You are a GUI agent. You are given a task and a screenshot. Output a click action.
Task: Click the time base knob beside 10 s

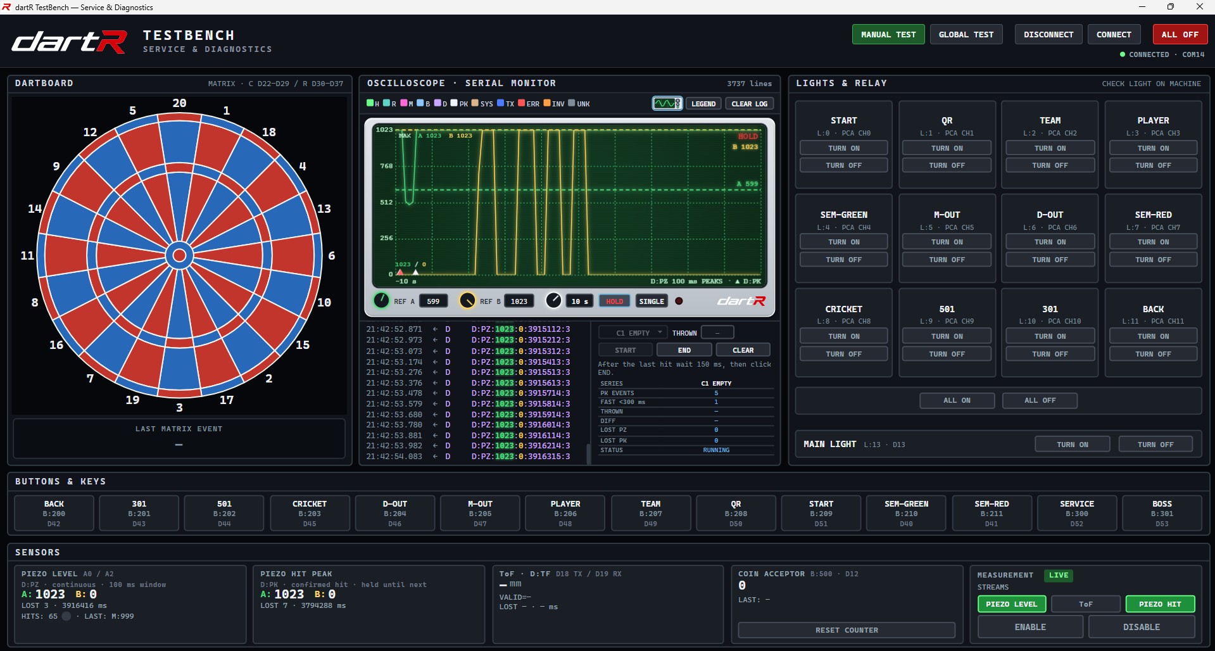(x=553, y=300)
